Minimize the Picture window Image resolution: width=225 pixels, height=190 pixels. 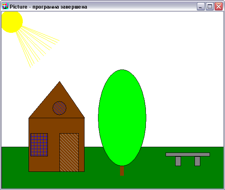click(201, 7)
